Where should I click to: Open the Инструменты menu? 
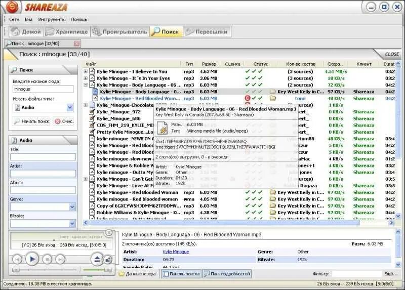[52, 19]
